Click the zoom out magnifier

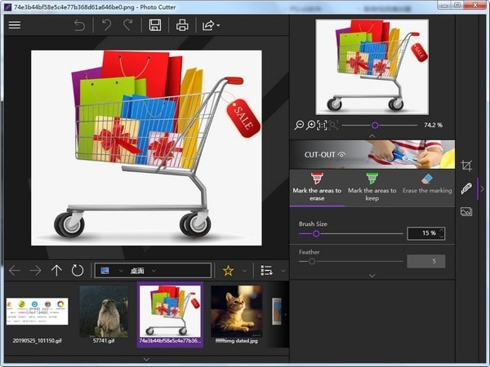(x=300, y=125)
